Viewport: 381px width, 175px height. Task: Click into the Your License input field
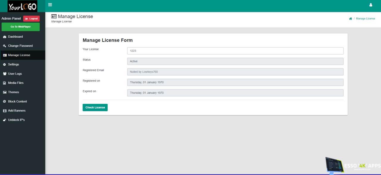click(235, 51)
